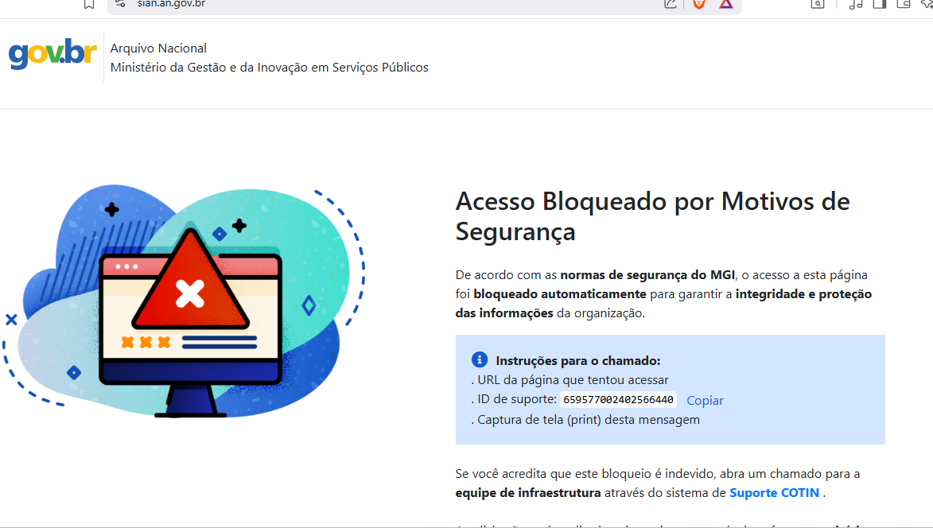Open Brave Rewards triangle icon
The width and height of the screenshot is (933, 528).
(x=725, y=4)
